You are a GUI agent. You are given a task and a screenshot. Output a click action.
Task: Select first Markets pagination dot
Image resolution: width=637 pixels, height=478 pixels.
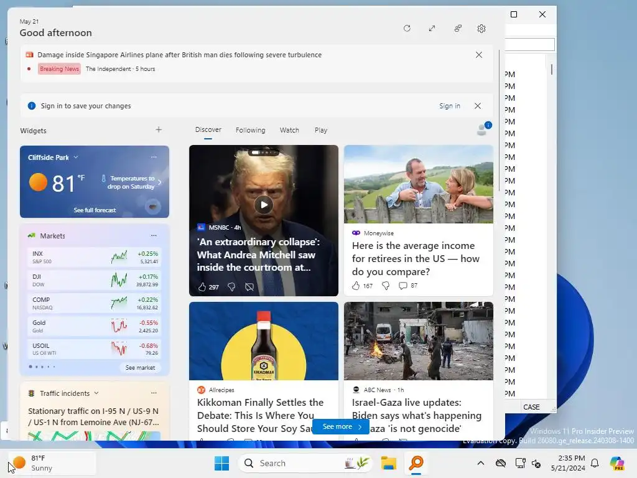point(30,367)
